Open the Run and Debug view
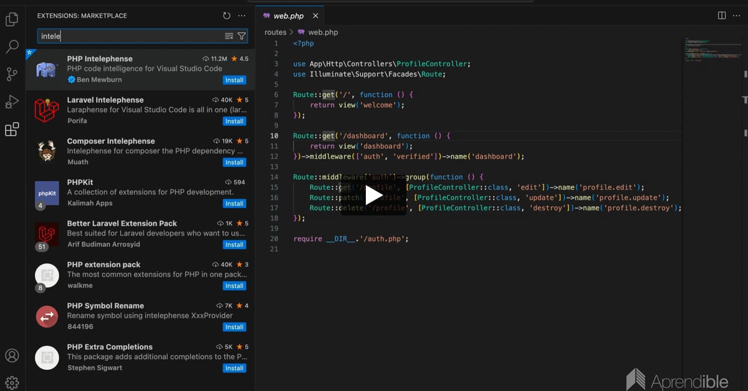Viewport: 748px width, 391px height. tap(12, 102)
